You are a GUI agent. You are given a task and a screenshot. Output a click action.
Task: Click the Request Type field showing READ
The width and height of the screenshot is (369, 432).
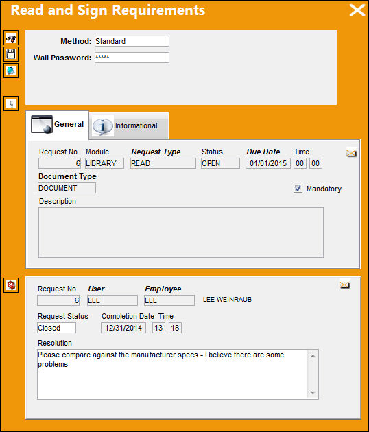[x=163, y=163]
